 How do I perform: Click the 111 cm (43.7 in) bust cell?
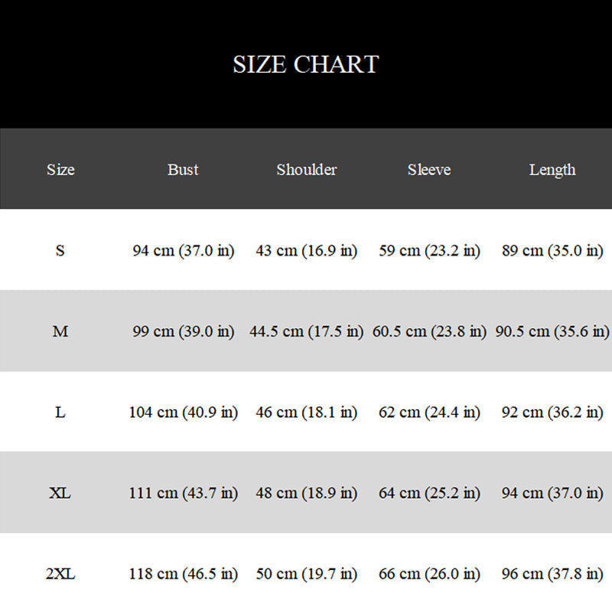coord(184,493)
